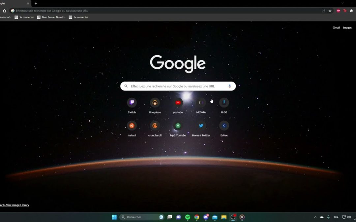This screenshot has height=222, width=356.
Task: Open the Teams chat taskbar icon
Action: (178, 217)
